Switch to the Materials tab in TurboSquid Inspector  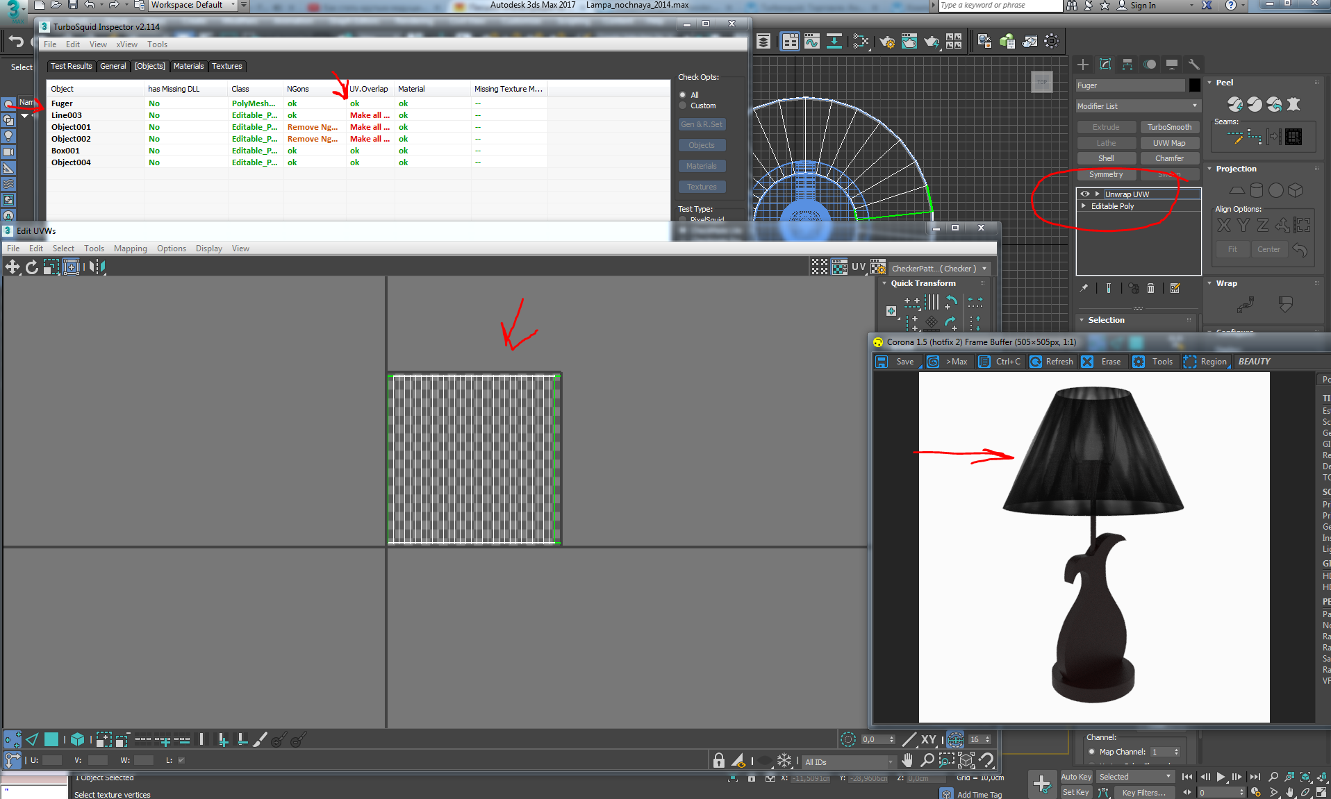pos(188,66)
